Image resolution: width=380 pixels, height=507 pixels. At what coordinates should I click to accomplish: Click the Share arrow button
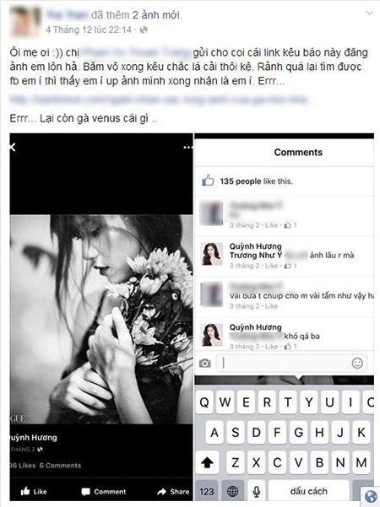173,492
